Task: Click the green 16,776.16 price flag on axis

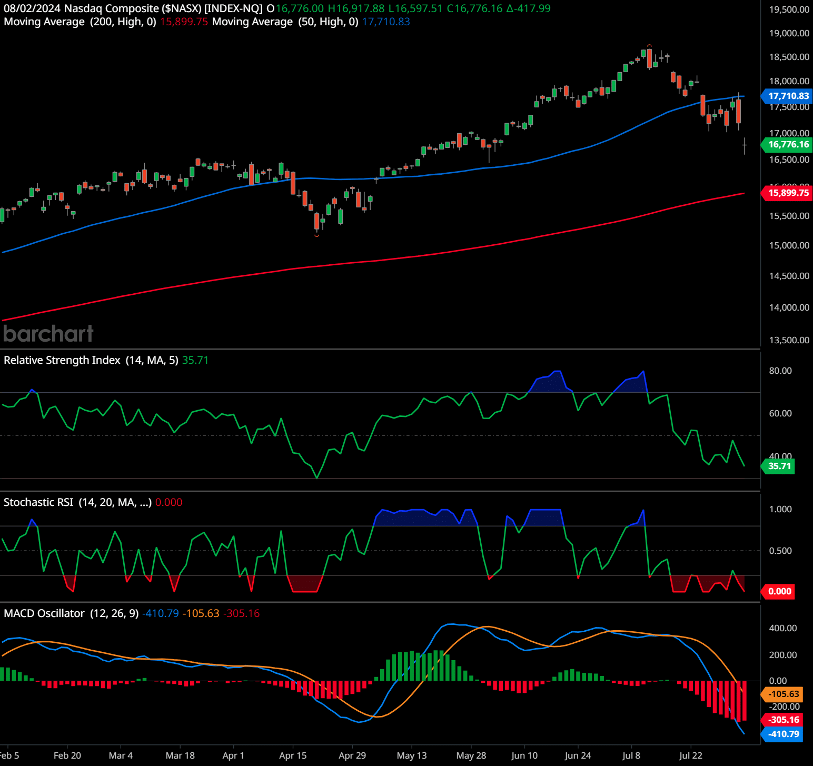Action: (x=787, y=144)
